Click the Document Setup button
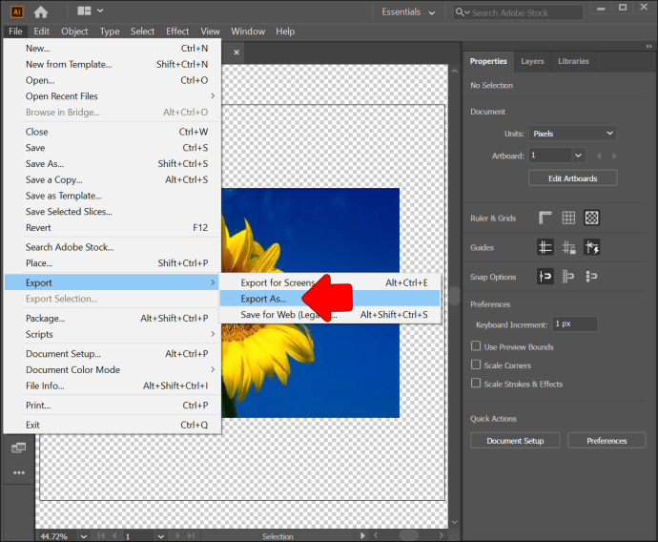Image resolution: width=658 pixels, height=542 pixels. (515, 441)
